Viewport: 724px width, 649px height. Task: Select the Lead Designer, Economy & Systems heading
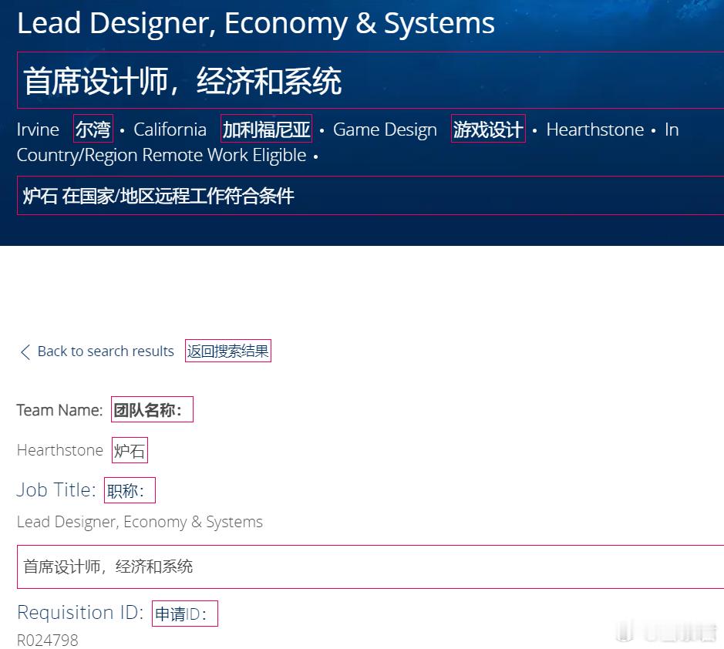tap(256, 24)
